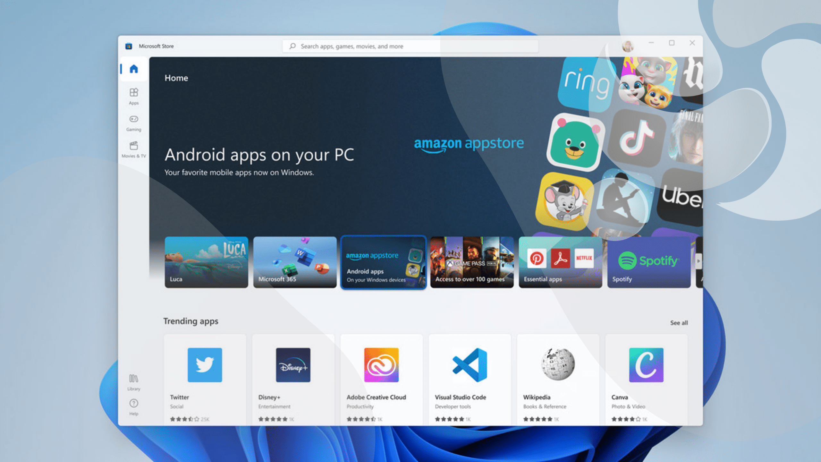
Task: Open the Wikipedia globe icon
Action: pos(558,365)
